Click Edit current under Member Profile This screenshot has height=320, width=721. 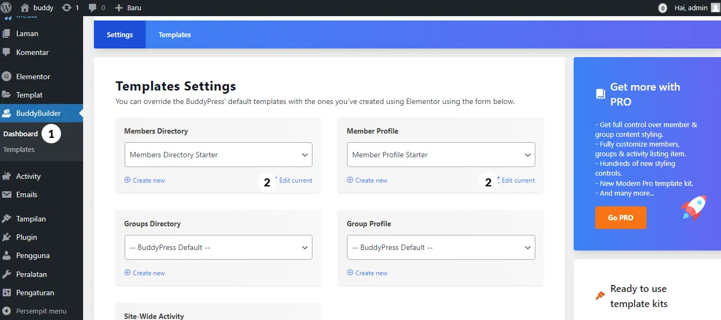click(x=518, y=180)
